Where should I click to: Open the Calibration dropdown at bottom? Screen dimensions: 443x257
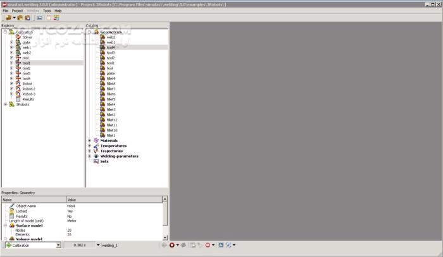pos(57,245)
